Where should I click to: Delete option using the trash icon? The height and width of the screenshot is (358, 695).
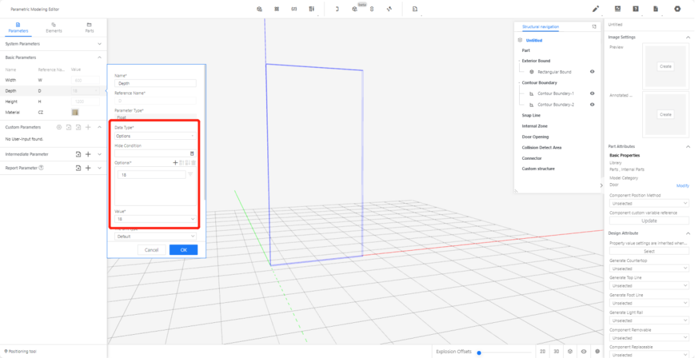pyautogui.click(x=193, y=163)
